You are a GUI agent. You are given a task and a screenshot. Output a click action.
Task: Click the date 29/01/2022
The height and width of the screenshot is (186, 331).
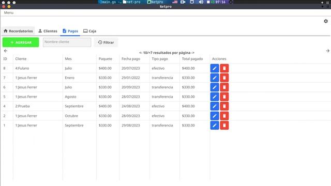[x=131, y=78]
